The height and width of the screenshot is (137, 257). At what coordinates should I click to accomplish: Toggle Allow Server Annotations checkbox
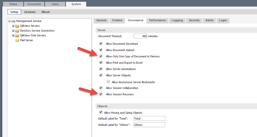(x=101, y=69)
